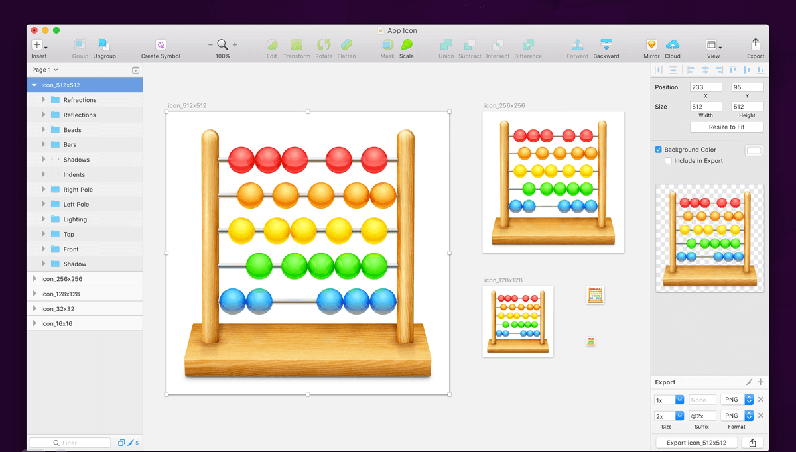Apply the Union boolean operation
This screenshot has height=452, width=796.
click(x=446, y=44)
